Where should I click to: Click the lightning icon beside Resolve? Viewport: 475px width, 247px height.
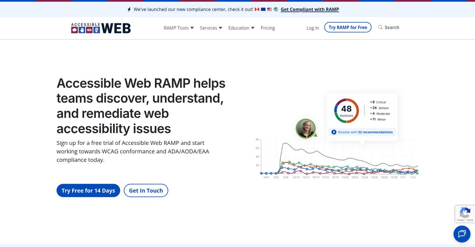click(334, 132)
